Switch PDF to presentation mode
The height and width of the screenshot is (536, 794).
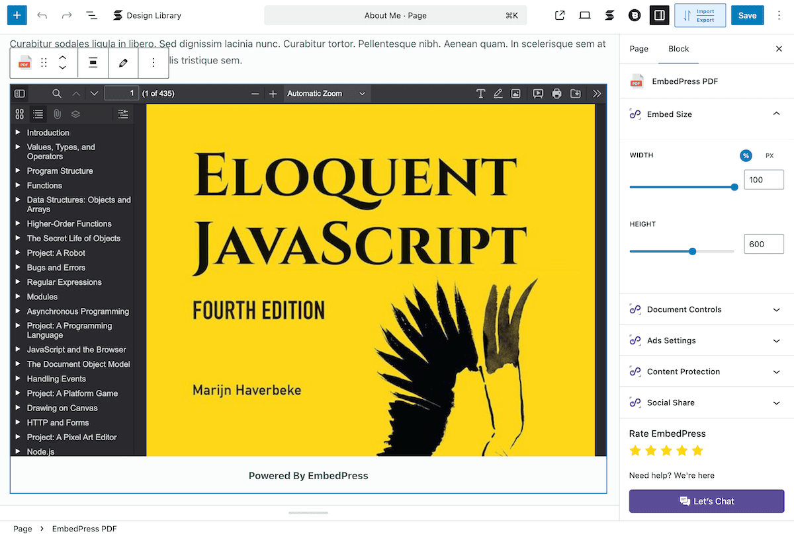pos(538,94)
